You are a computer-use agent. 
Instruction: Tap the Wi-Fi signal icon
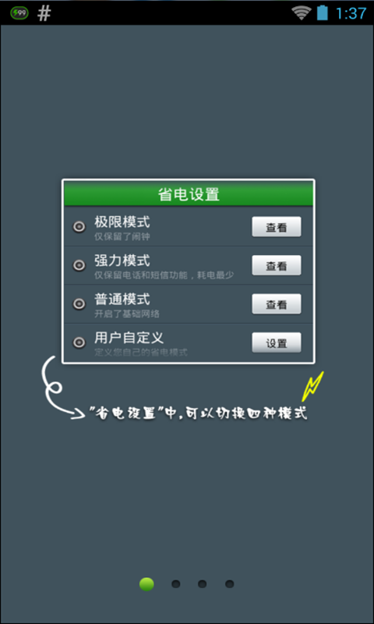[x=302, y=12]
